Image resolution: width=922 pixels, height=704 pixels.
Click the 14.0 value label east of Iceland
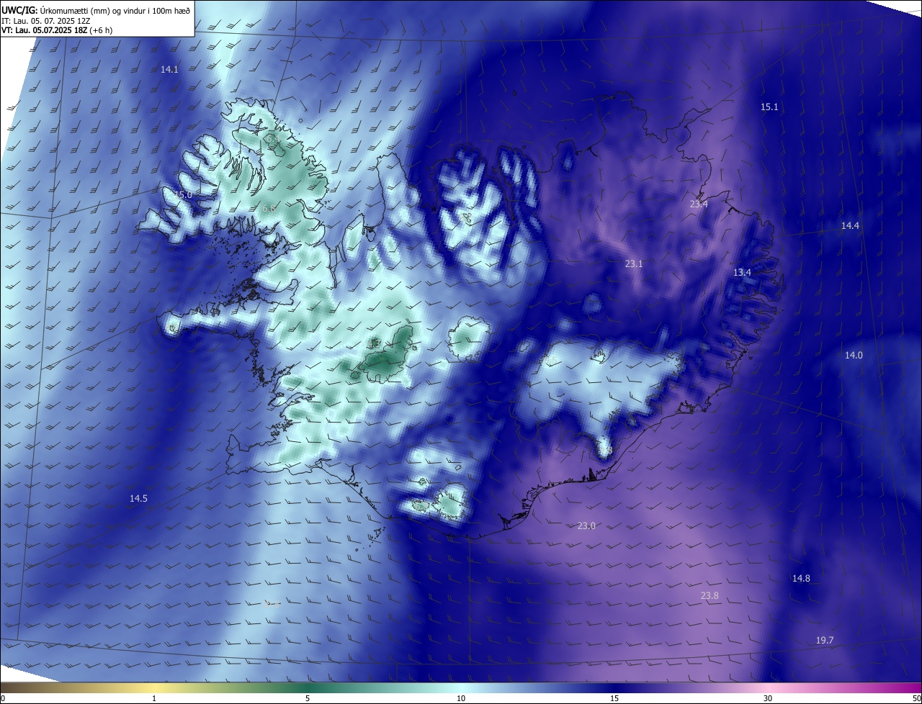tap(854, 355)
